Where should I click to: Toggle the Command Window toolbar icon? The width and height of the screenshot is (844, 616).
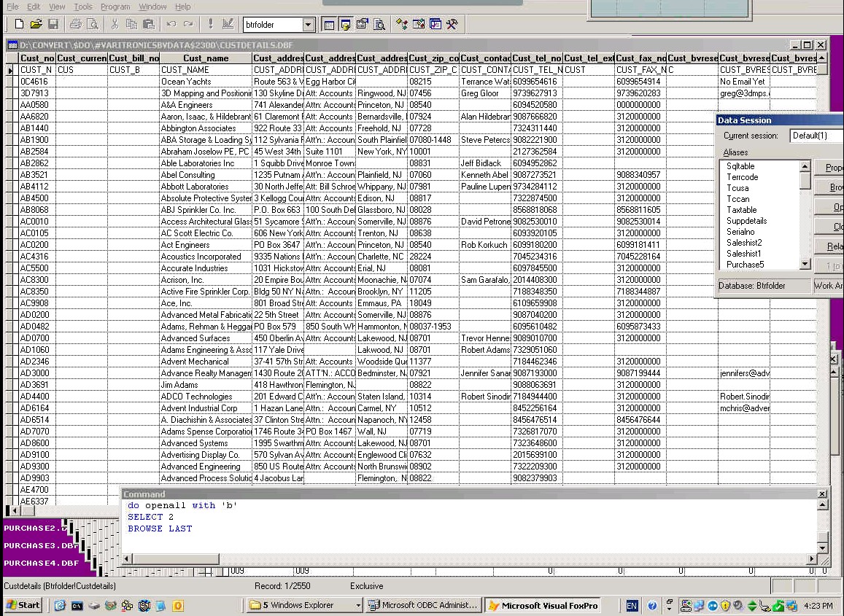(x=329, y=24)
